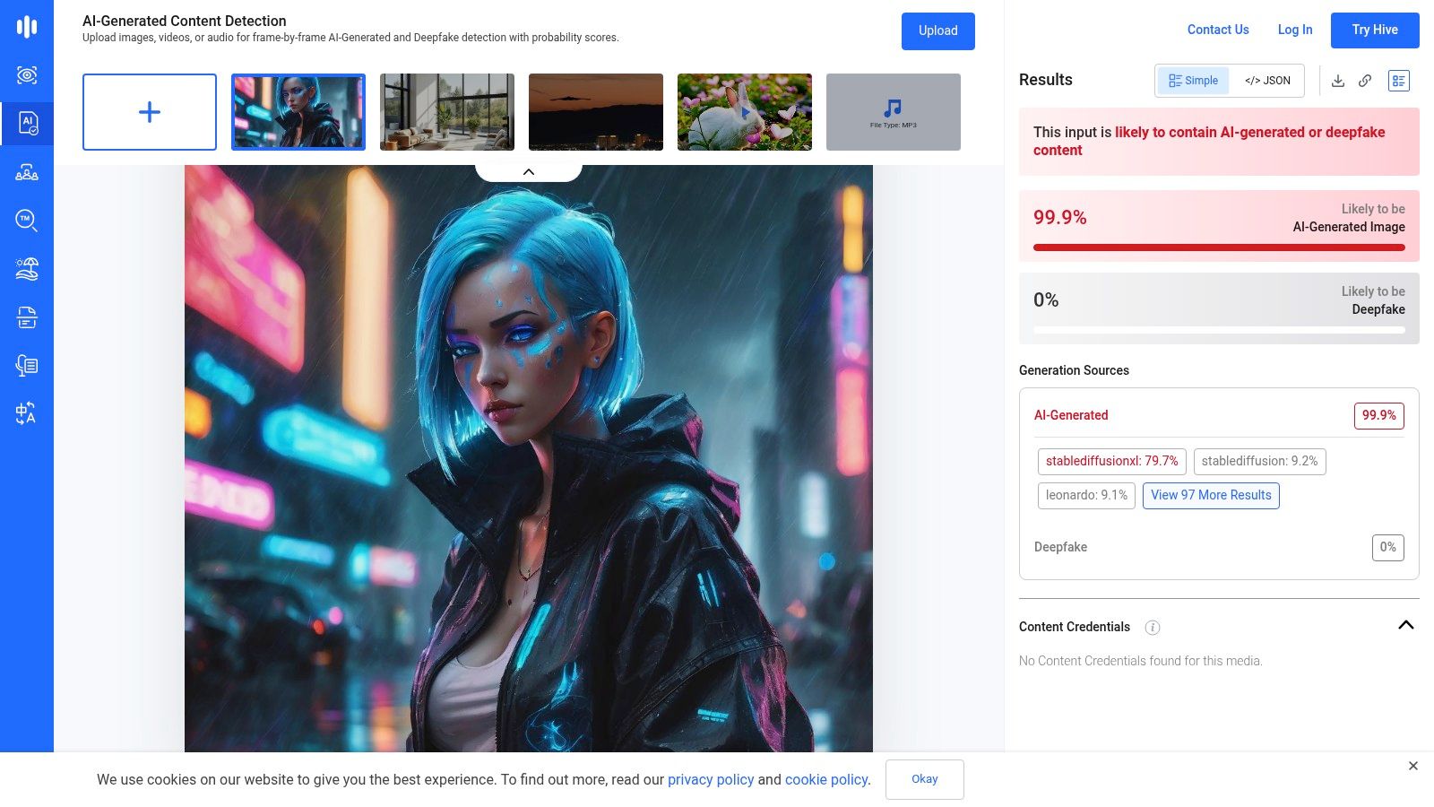Open the speech-to-text sidebar icon
The image size is (1434, 807).
tap(27, 365)
